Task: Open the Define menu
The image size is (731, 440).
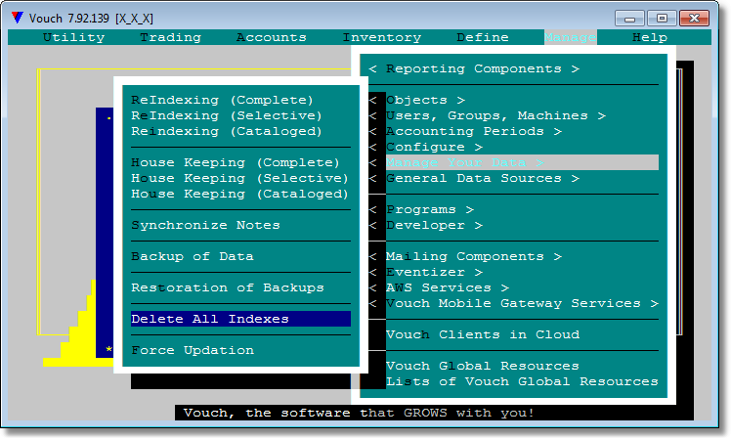Action: (x=483, y=37)
